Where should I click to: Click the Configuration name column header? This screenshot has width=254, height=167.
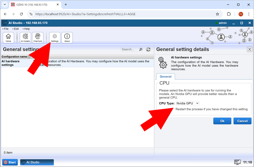pos(14,57)
